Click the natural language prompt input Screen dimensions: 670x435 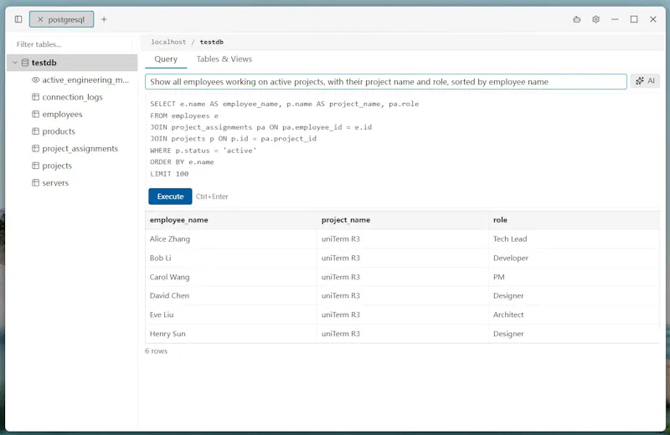pyautogui.click(x=386, y=81)
